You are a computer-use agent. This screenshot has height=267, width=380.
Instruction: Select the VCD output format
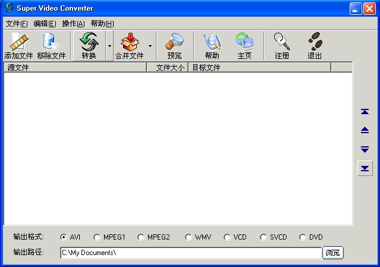click(235, 237)
